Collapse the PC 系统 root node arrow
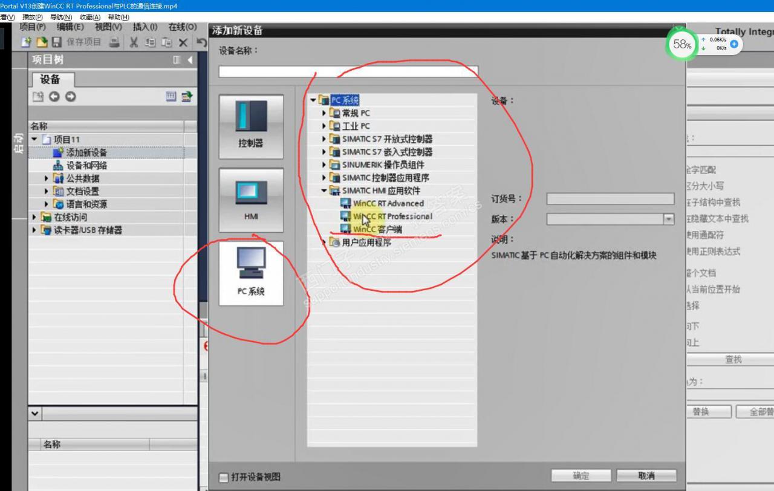Viewport: 774px width, 491px height. point(313,100)
